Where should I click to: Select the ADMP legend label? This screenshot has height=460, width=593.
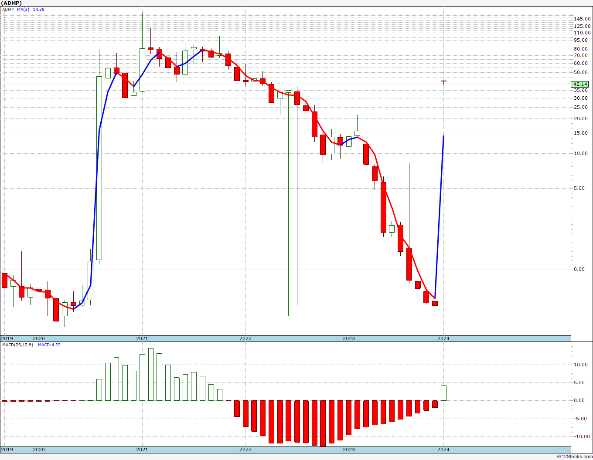(x=7, y=9)
